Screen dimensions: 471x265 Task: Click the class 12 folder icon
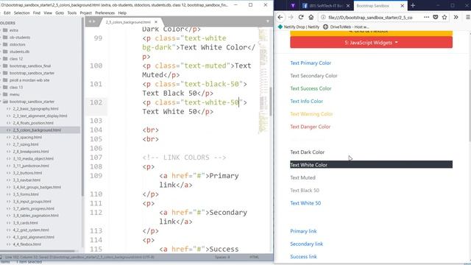pos(5,59)
